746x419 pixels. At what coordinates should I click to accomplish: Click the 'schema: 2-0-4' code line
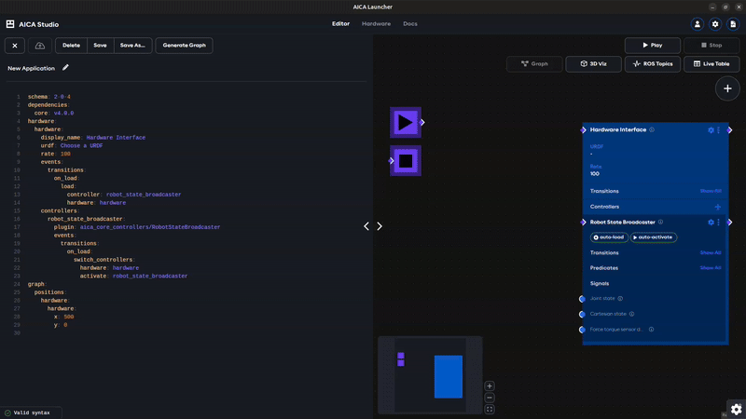[x=48, y=97]
